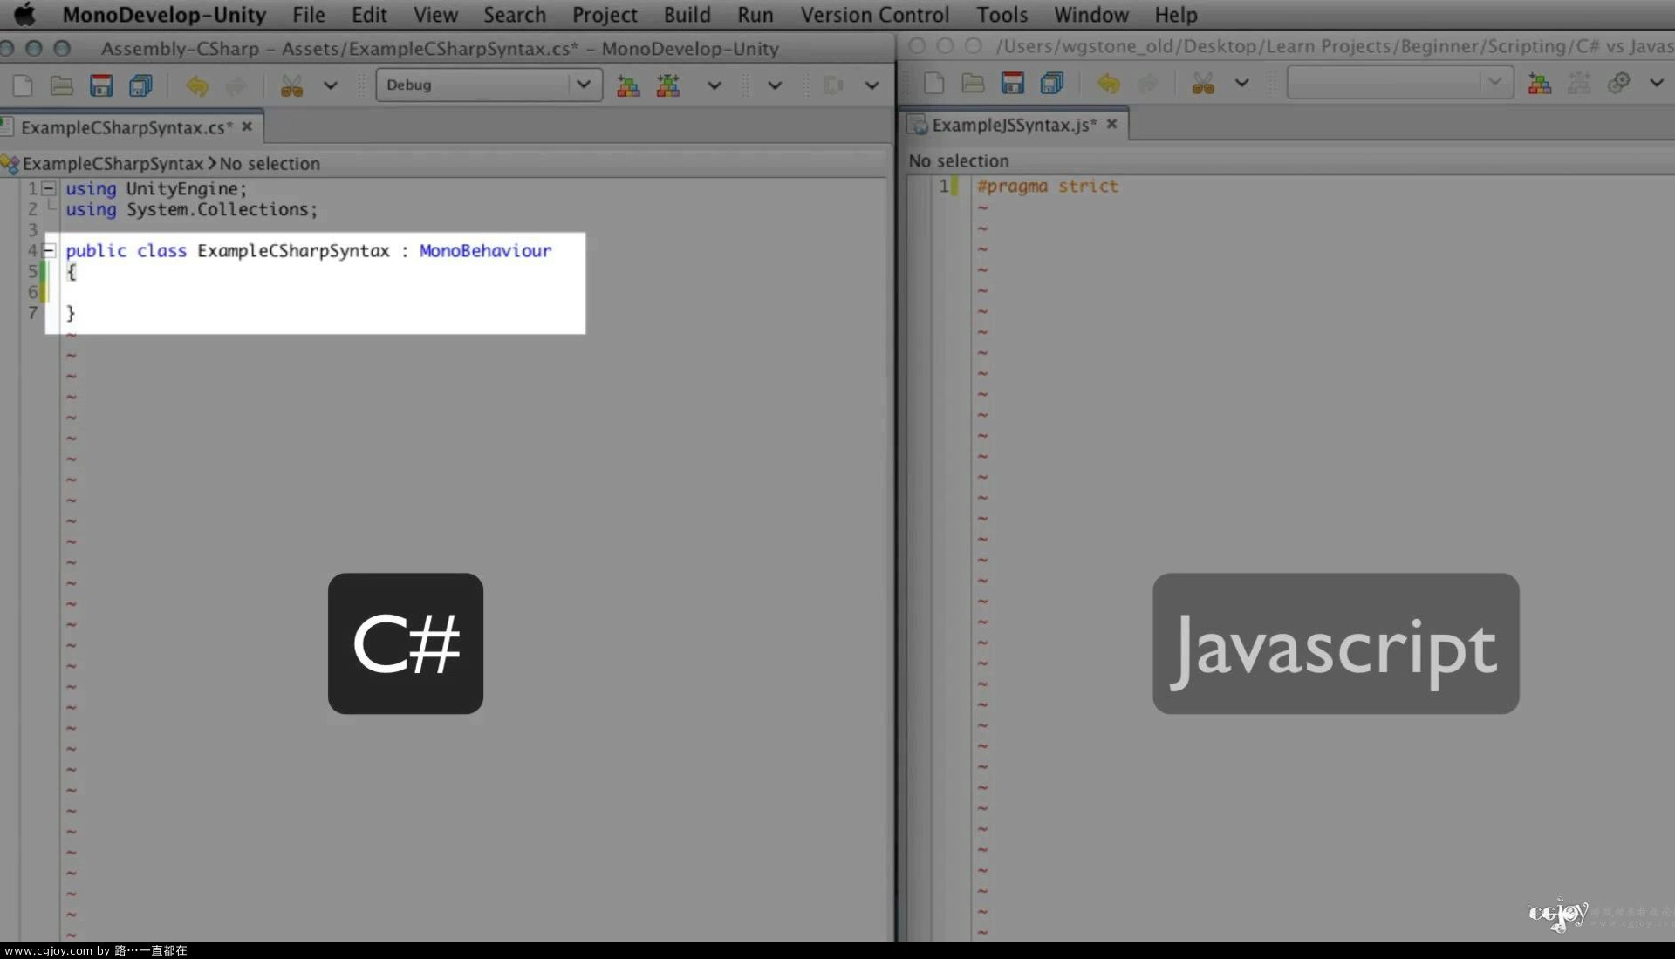
Task: Click Undo arrow in left toolbar
Action: pos(197,85)
